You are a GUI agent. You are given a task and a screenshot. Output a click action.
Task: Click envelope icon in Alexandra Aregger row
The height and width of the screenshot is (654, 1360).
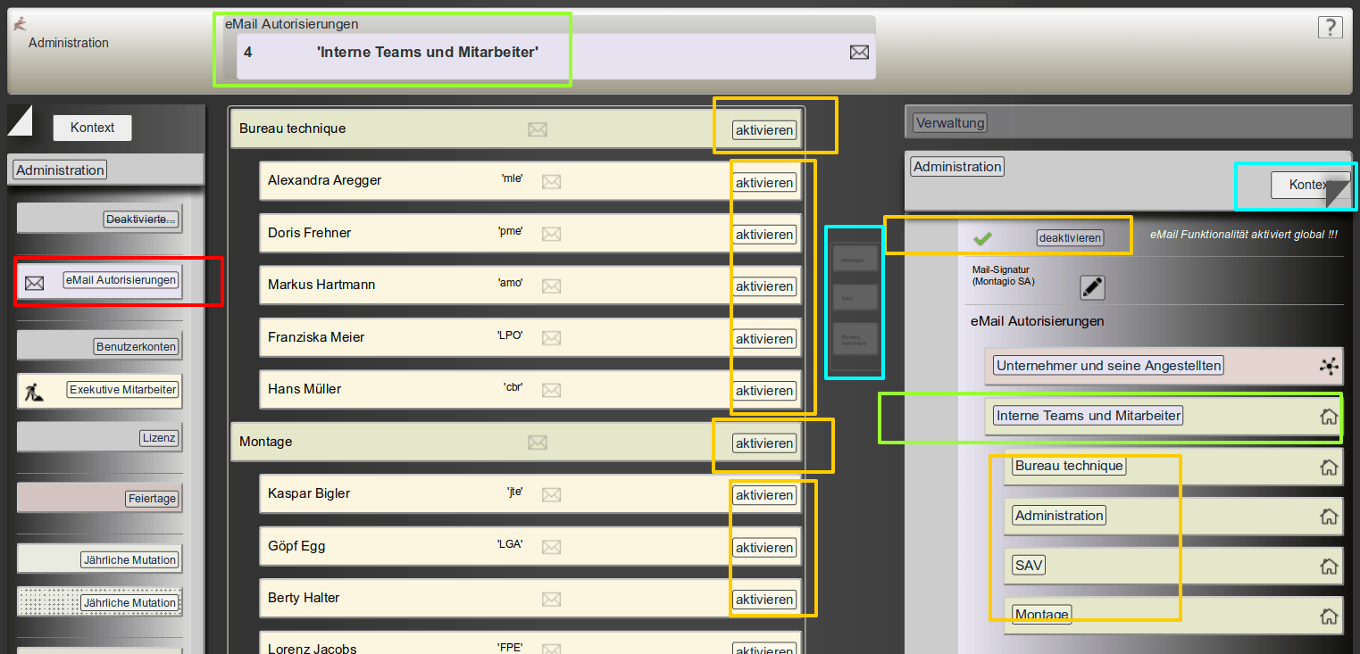[552, 182]
